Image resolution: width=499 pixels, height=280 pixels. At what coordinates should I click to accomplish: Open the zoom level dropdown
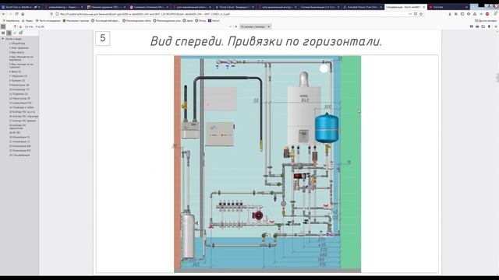tap(255, 26)
